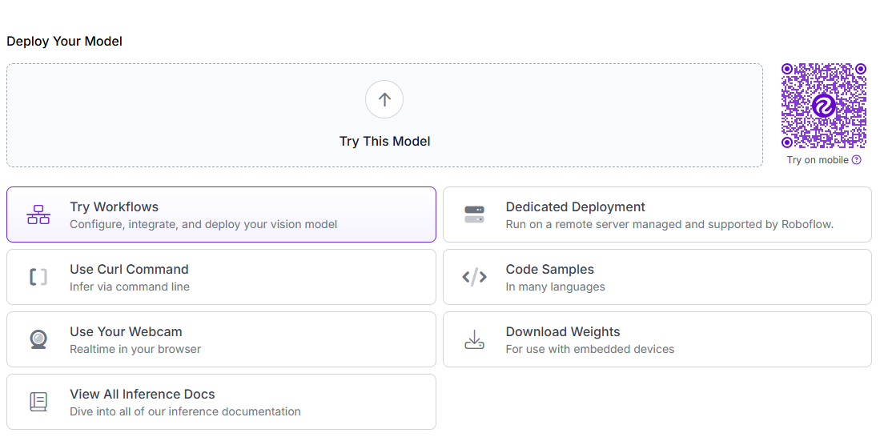Click the 'Deploy Your Model' heading
880x441 pixels.
tap(65, 42)
